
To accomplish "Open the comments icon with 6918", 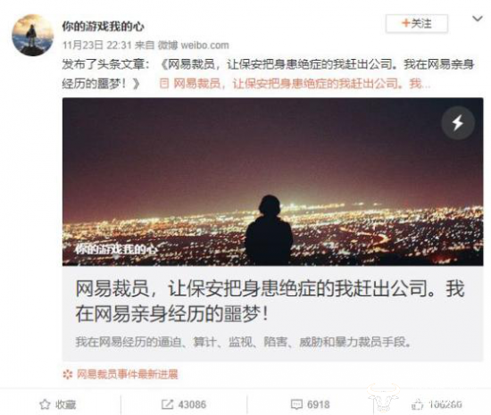I will 296,404.
